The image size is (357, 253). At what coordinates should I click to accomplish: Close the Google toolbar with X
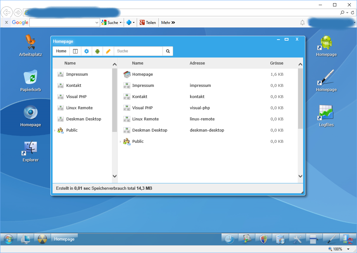click(7, 22)
